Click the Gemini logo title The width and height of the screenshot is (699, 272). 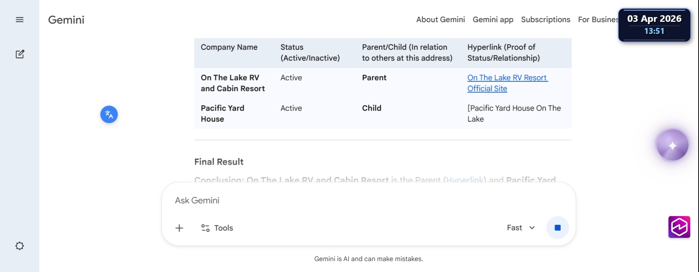(66, 20)
